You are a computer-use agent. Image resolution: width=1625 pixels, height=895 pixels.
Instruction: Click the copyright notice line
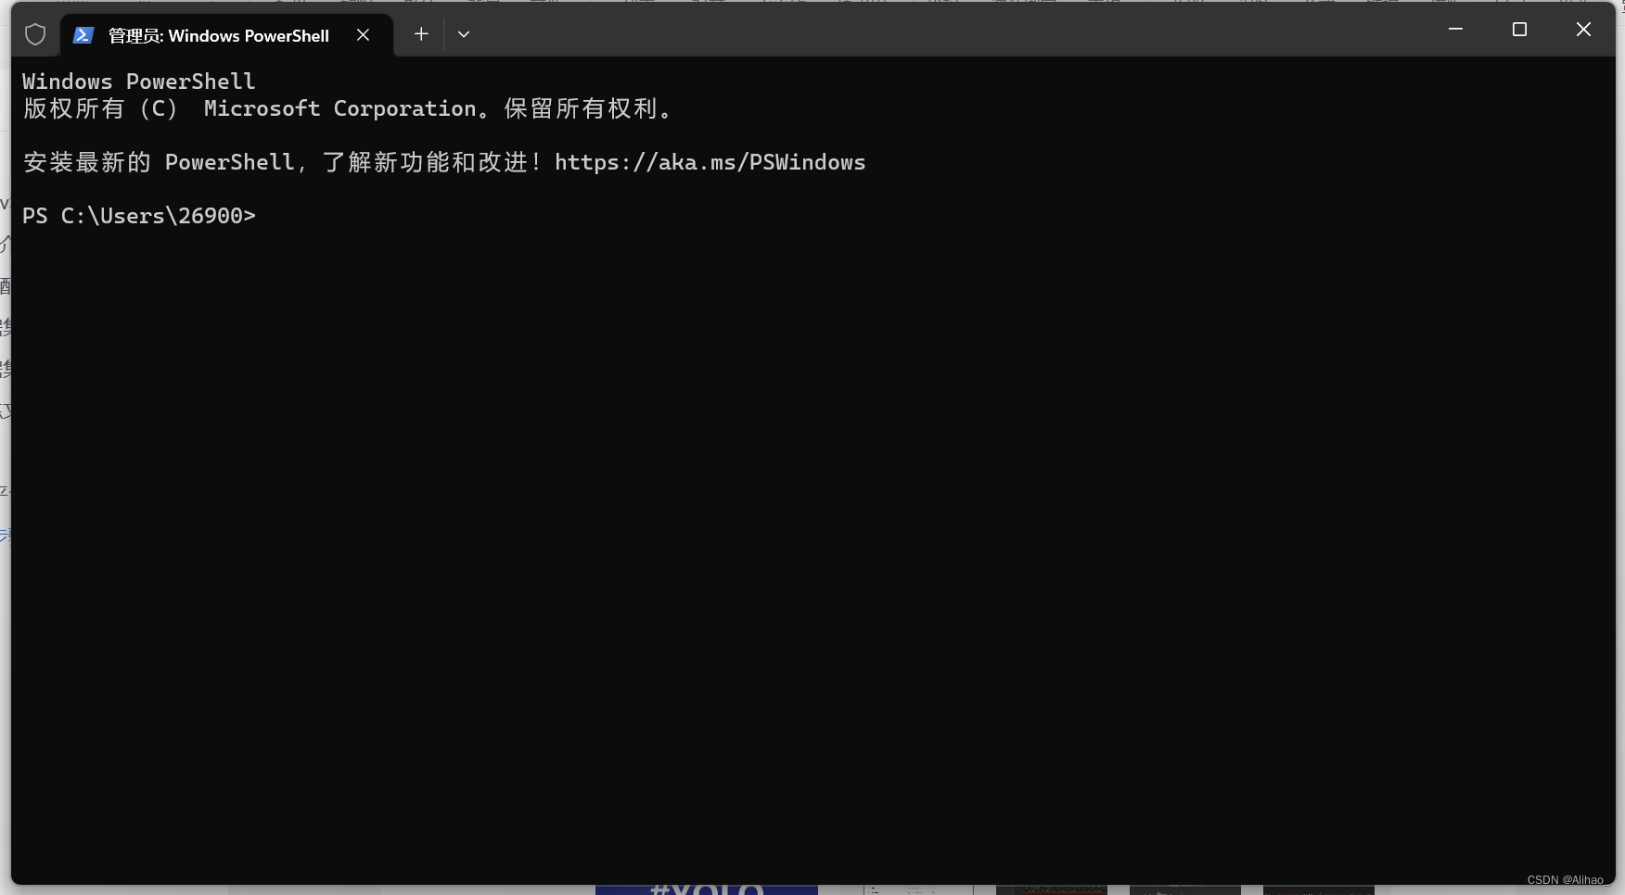[348, 108]
